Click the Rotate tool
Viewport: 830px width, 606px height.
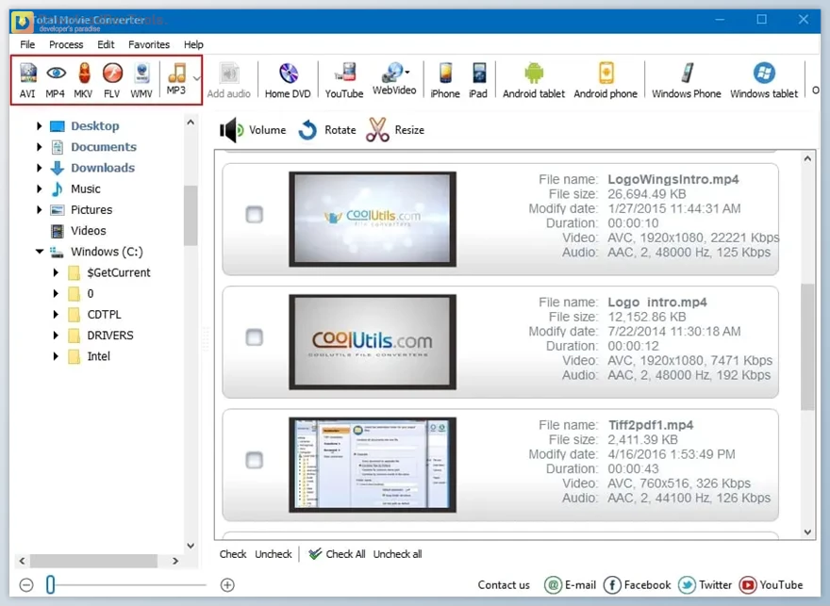click(x=327, y=130)
